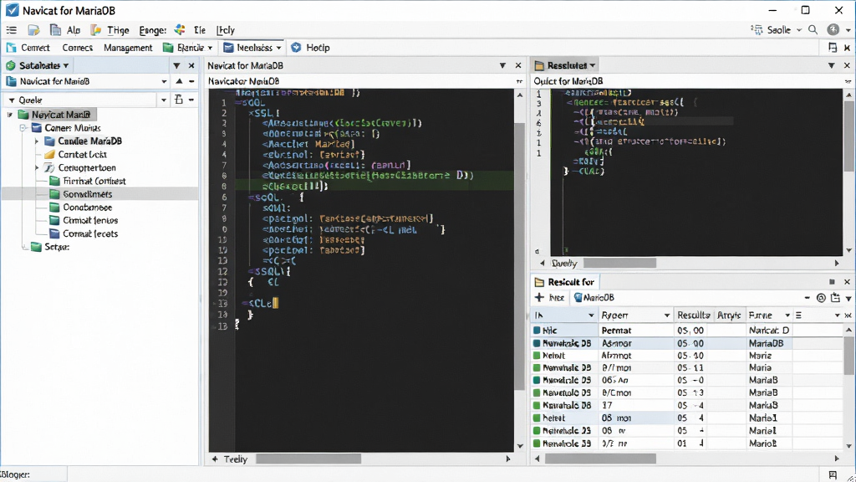
Task: Click the editor horizontal scrollbar thumb
Action: [x=308, y=459]
